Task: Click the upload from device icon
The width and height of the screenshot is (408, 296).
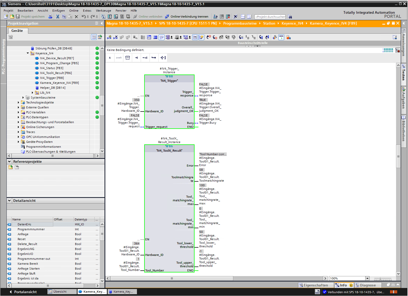Action: pyautogui.click(x=116, y=17)
